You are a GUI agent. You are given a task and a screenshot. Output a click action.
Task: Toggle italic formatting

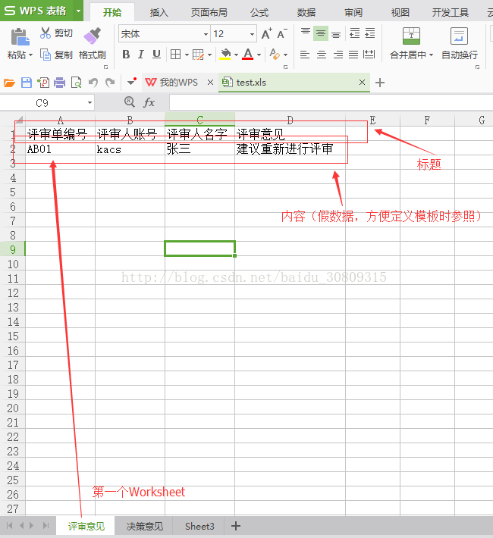click(x=141, y=55)
